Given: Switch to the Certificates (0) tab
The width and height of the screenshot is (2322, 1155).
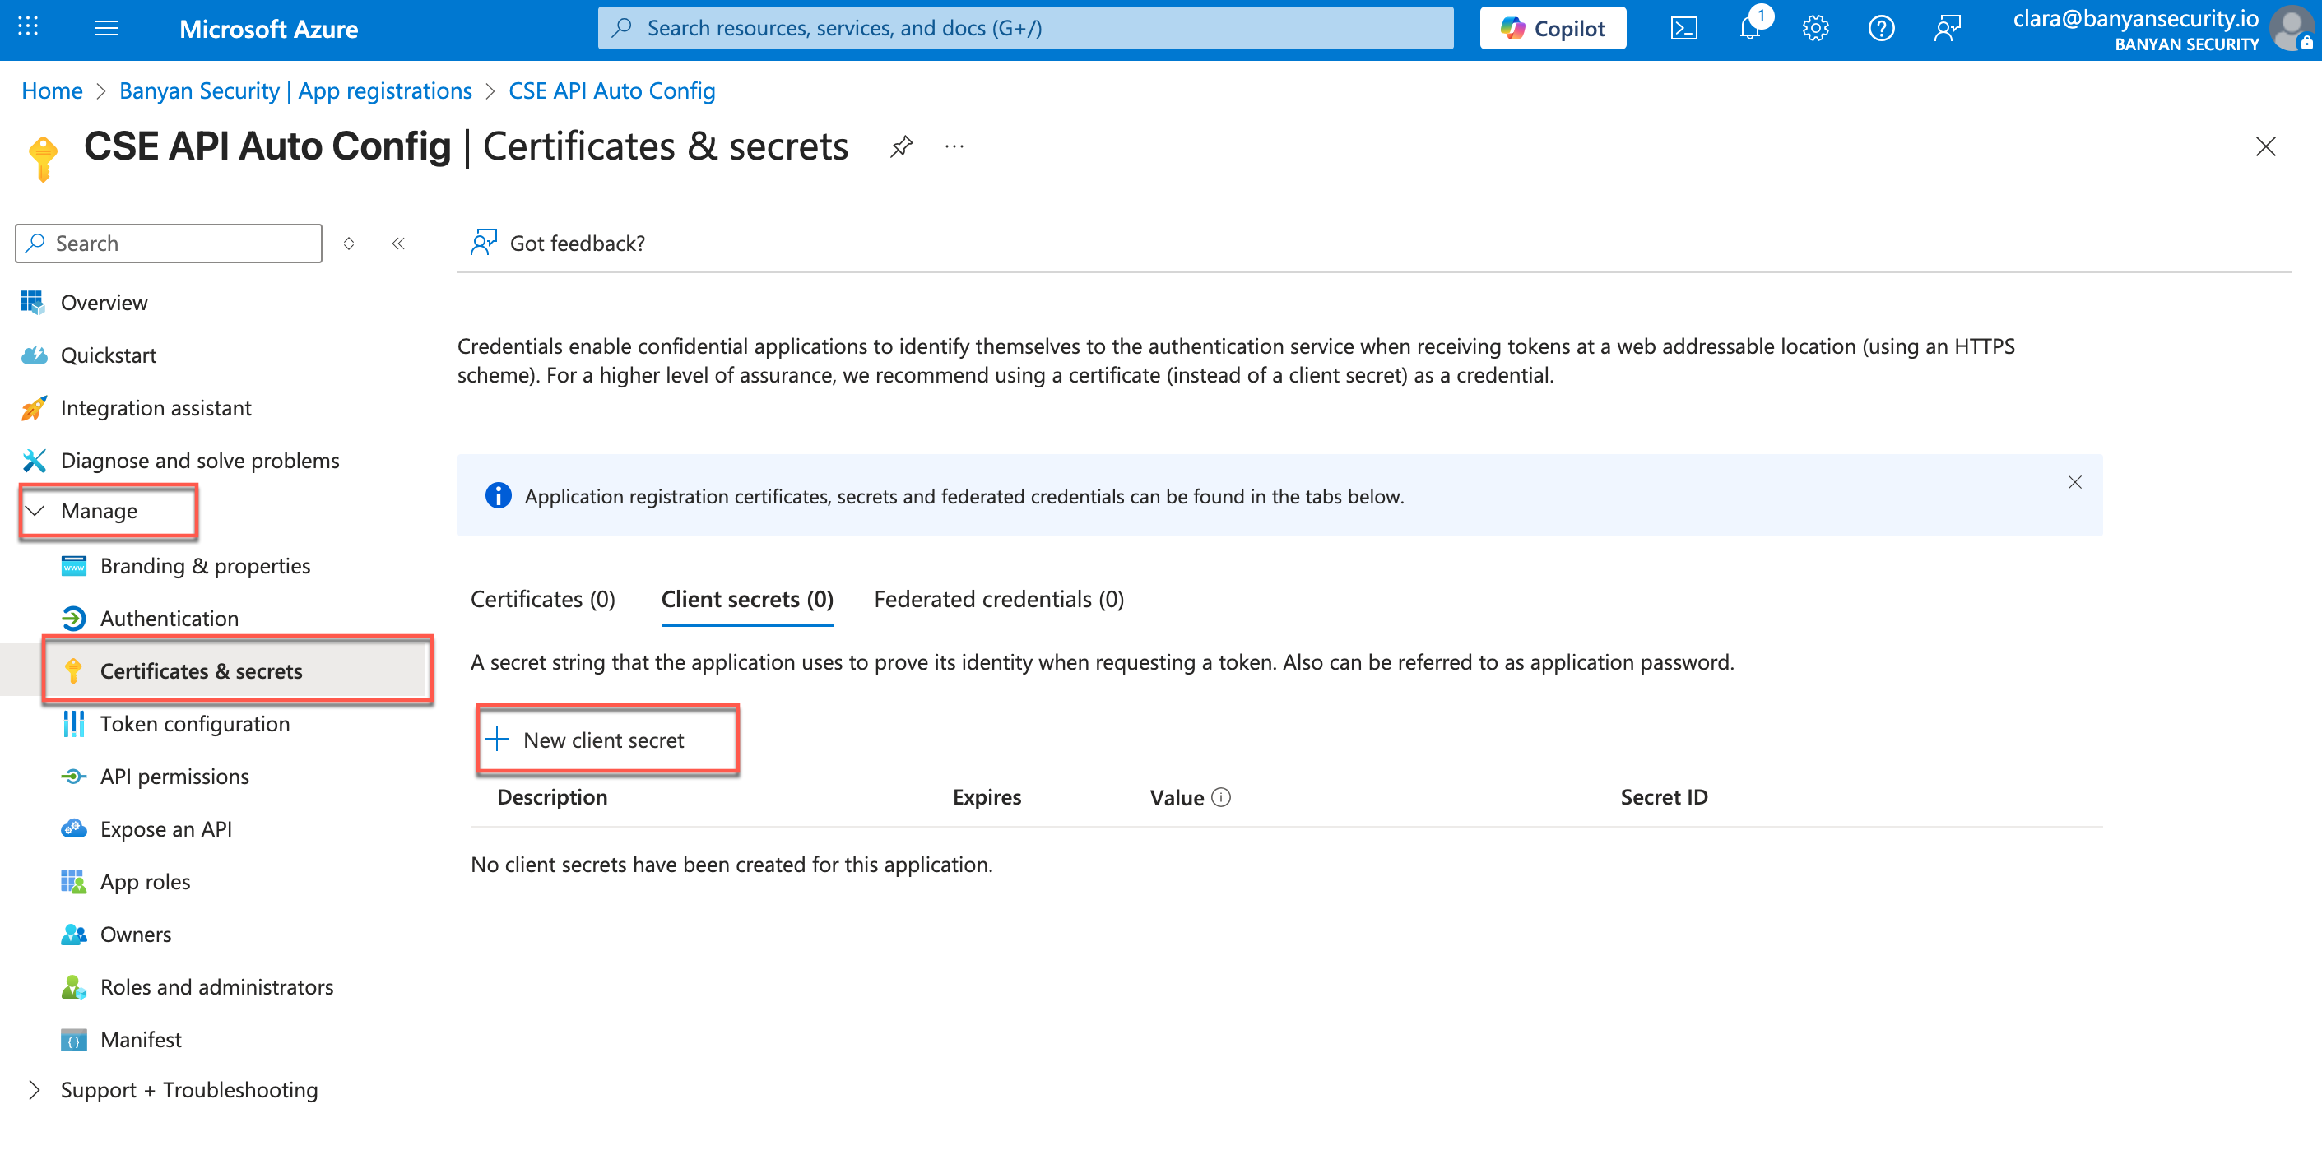Looking at the screenshot, I should (x=542, y=599).
